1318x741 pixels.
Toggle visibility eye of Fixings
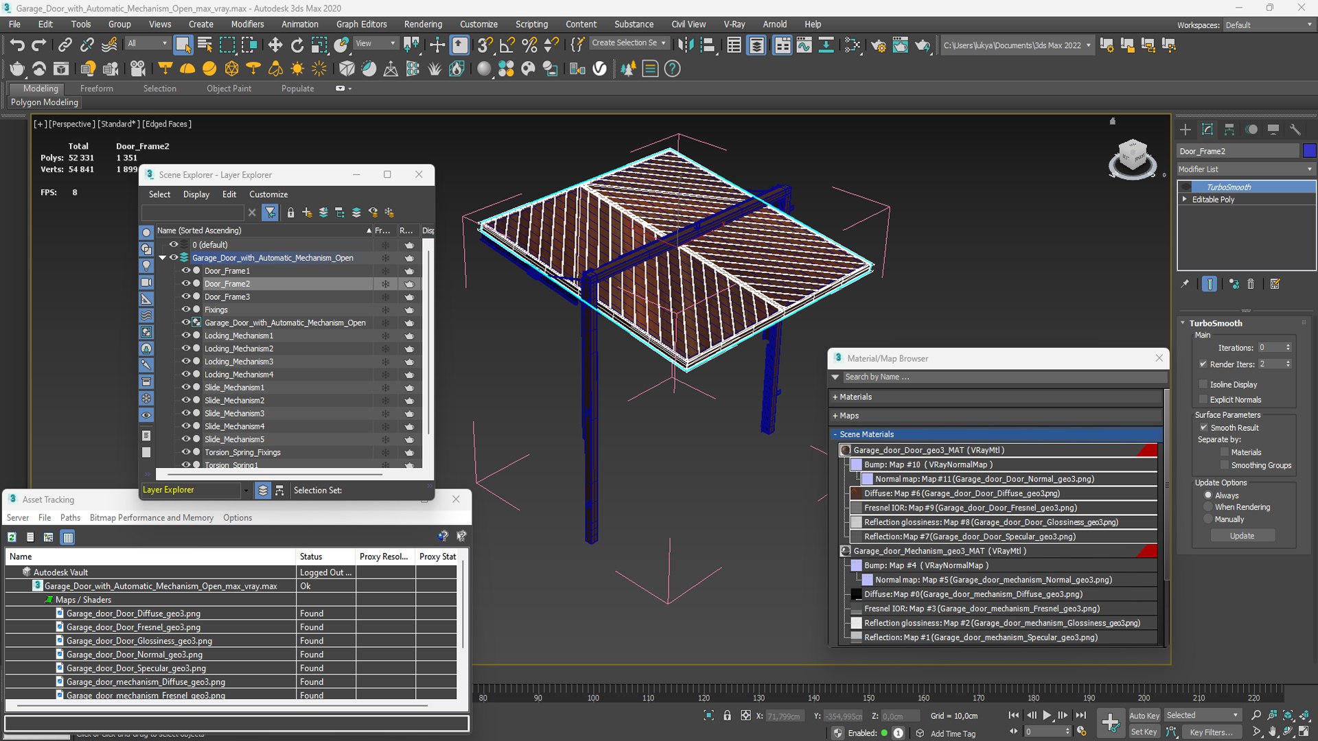pyautogui.click(x=185, y=309)
